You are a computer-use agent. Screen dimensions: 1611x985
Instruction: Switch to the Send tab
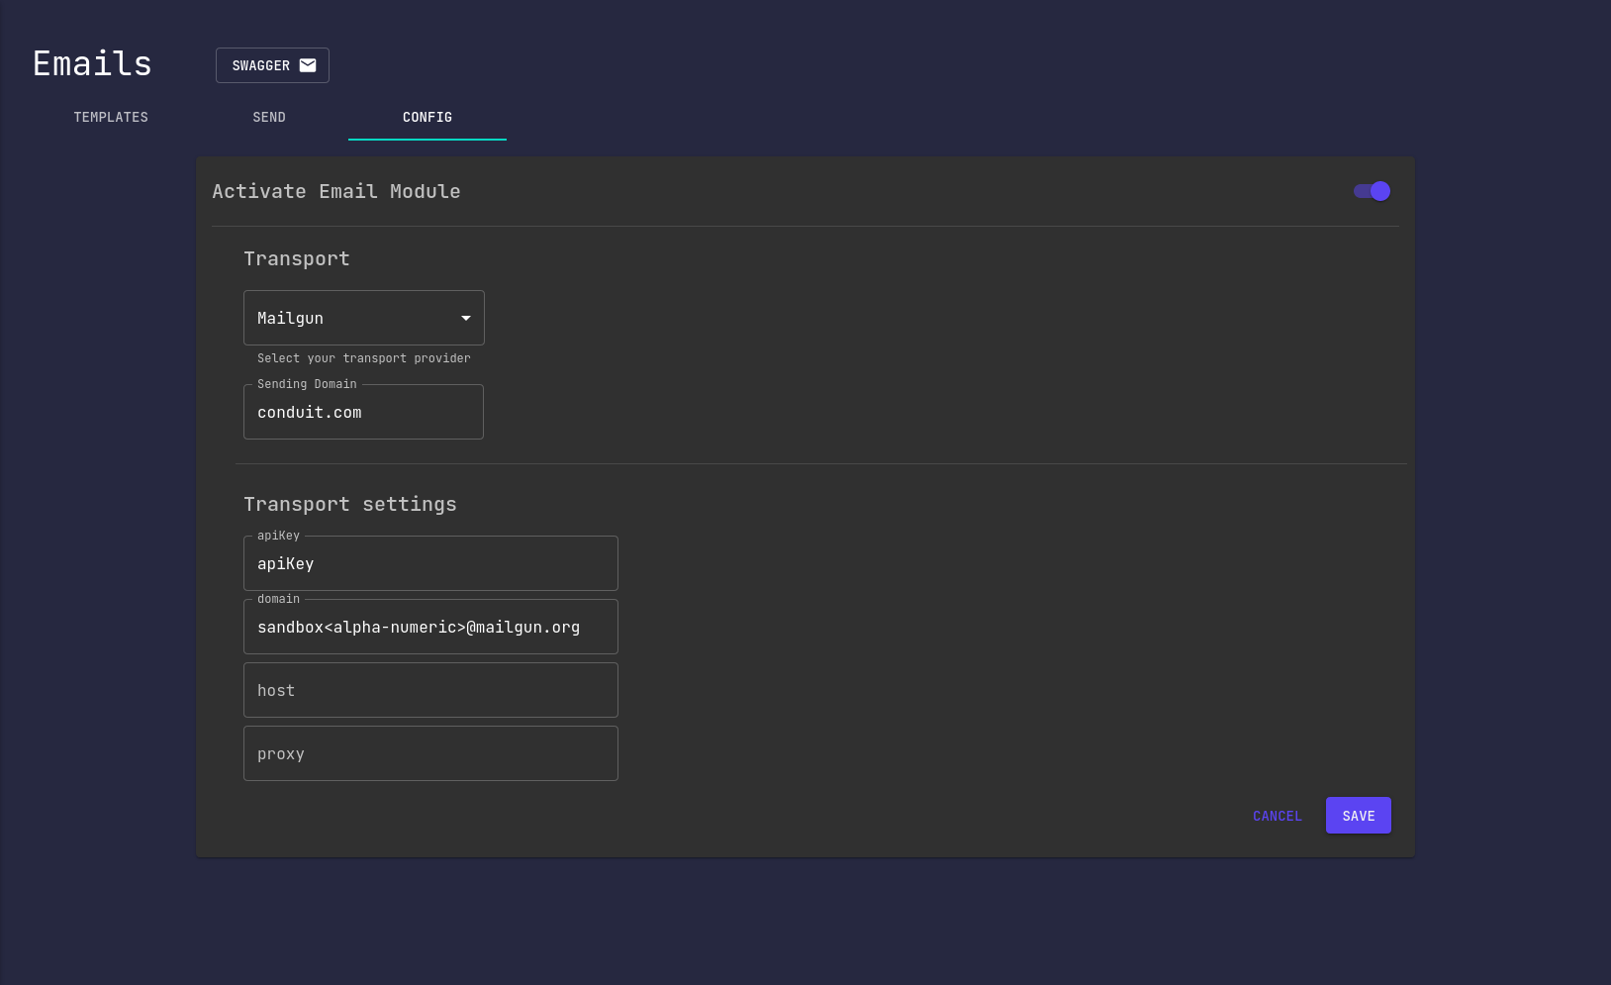pyautogui.click(x=269, y=117)
